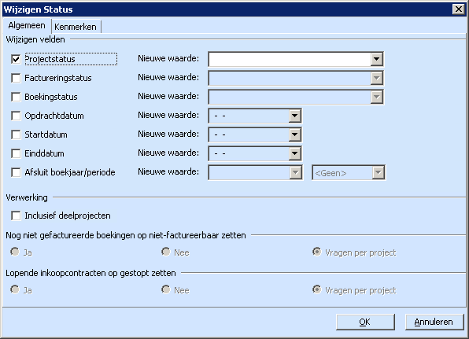Enable the Startdatum checkbox
The width and height of the screenshot is (469, 339).
point(16,134)
